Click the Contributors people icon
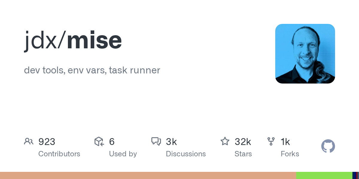 coord(29,141)
